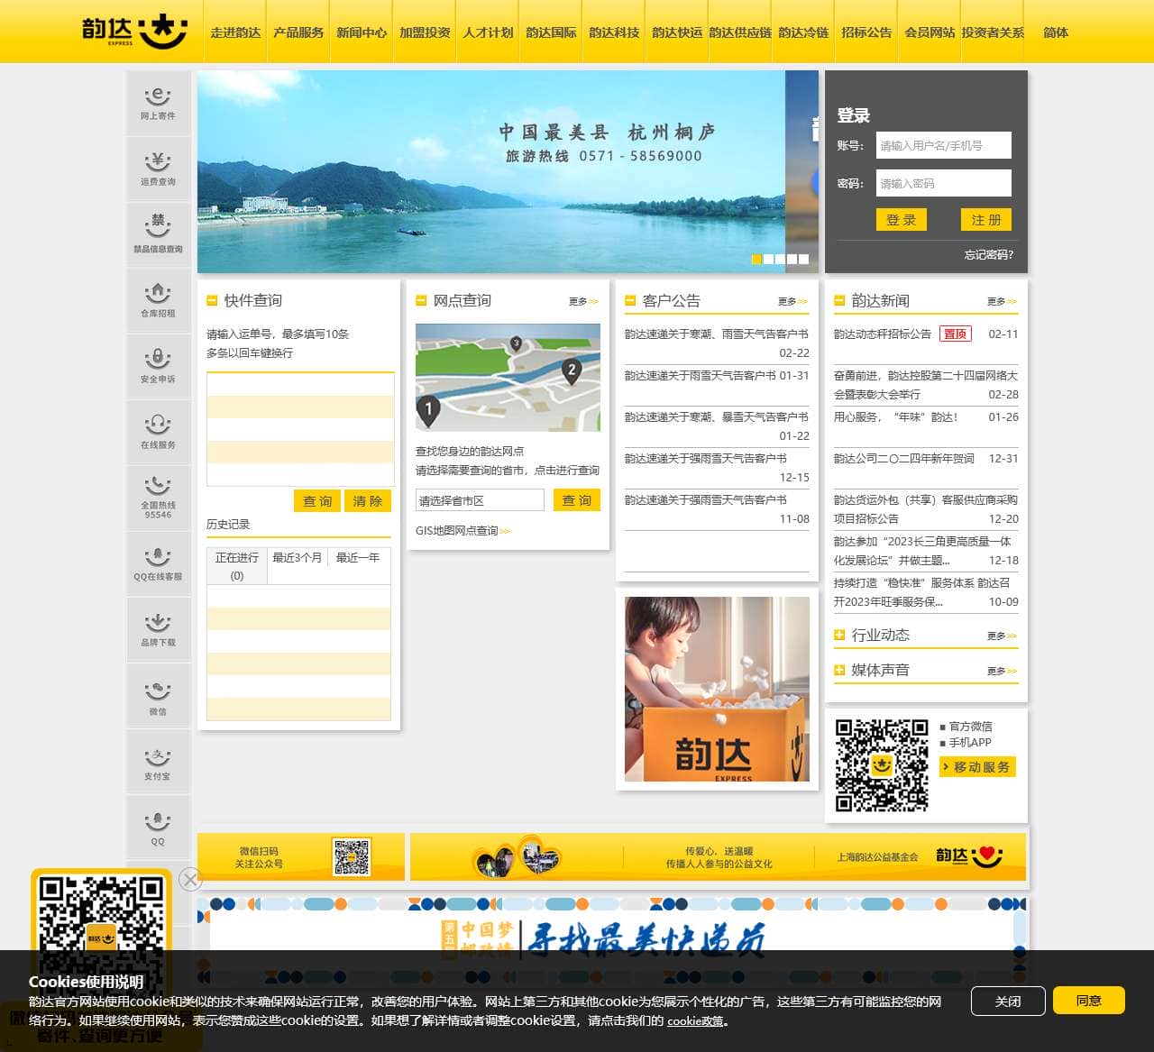Click the national hotline 95546 icon
The height and width of the screenshot is (1052, 1154).
[158, 497]
